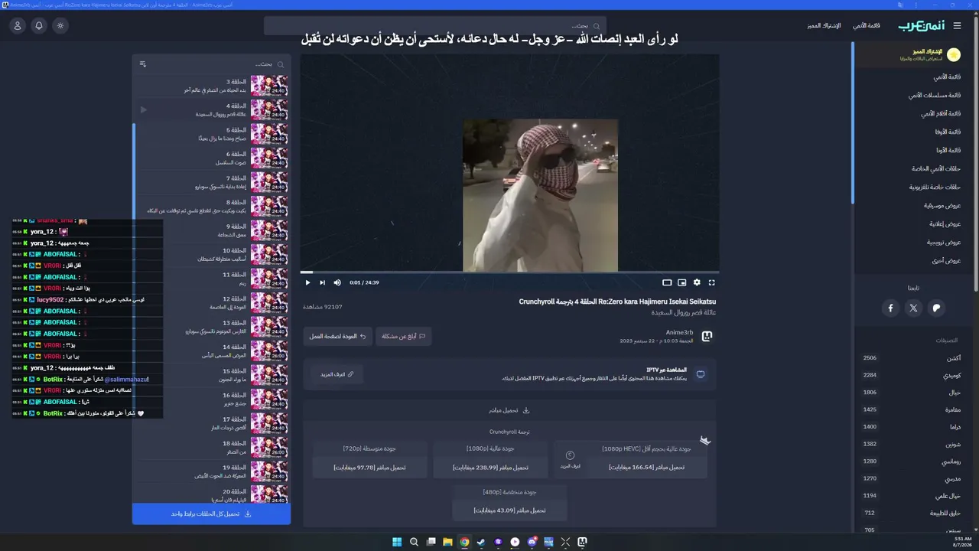Screen dimensions: 979x551
Task: Download 480p file 43.09 MB
Action: (x=509, y=510)
